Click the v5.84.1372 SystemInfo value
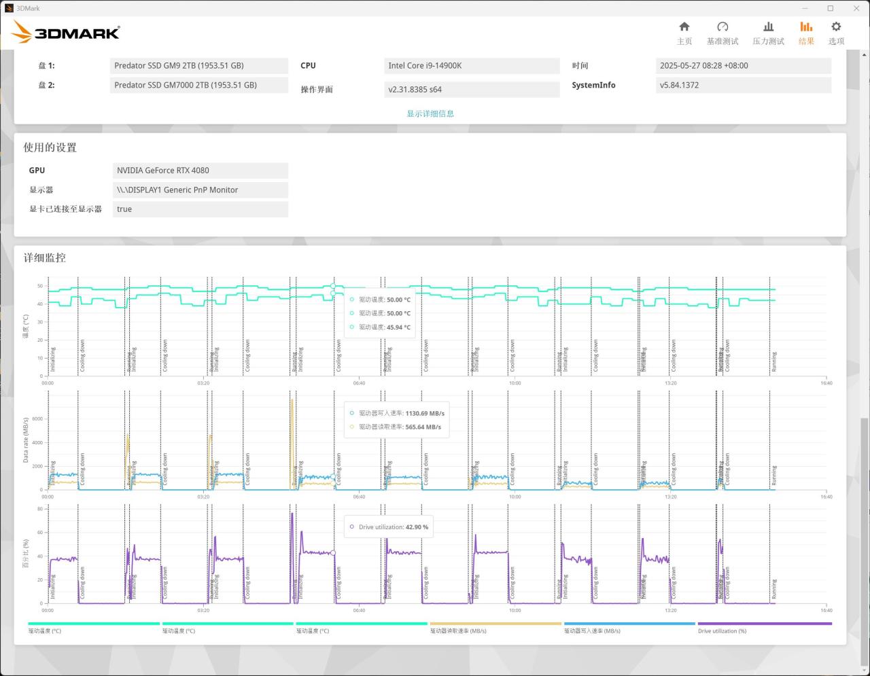The height and width of the screenshot is (676, 870). pos(743,86)
